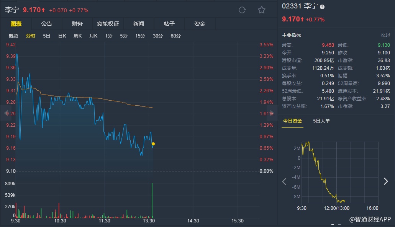
Task: Go to next funds chart panel
Action: (x=386, y=181)
